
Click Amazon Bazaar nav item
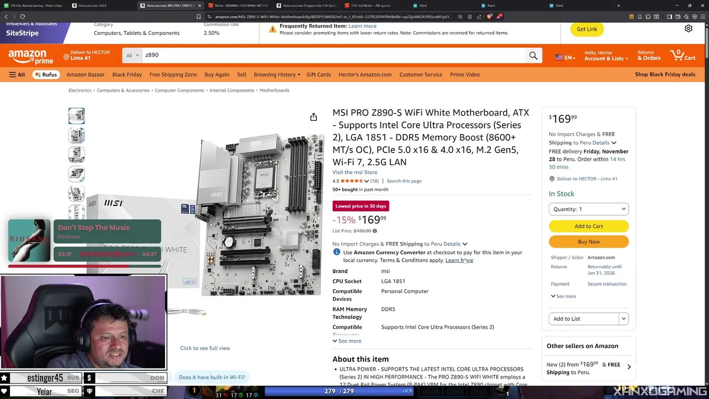85,74
